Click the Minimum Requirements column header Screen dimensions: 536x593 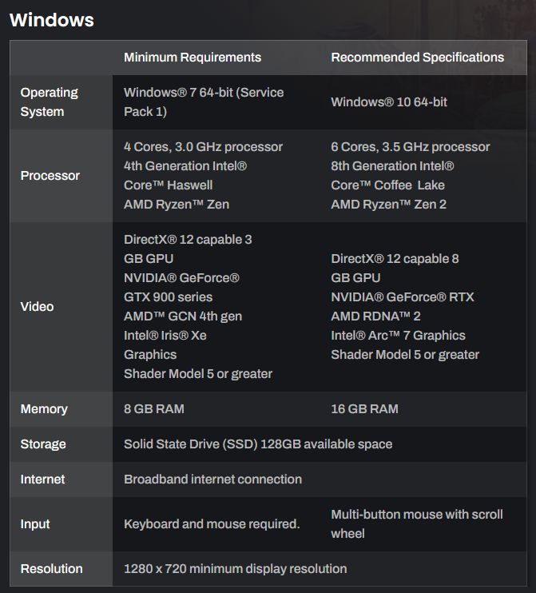click(193, 58)
